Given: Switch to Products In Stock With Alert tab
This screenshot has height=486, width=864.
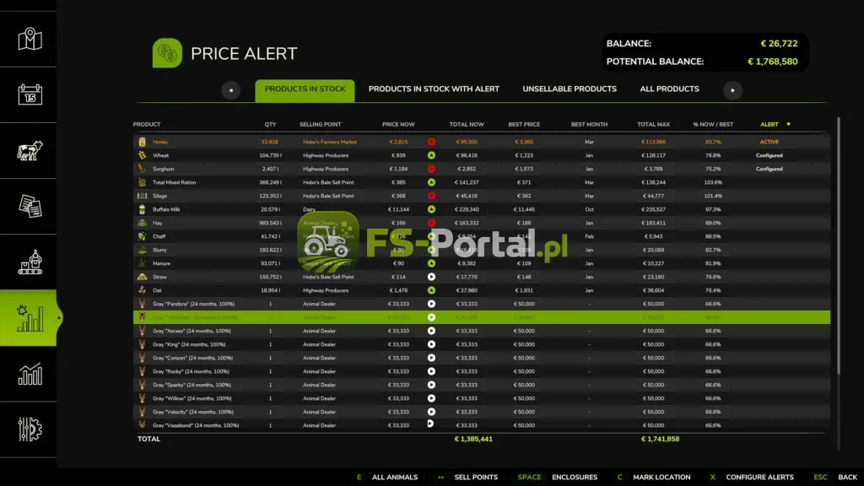Looking at the screenshot, I should pos(434,89).
